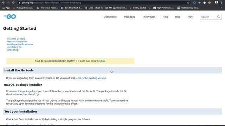The width and height of the screenshot is (225, 126).
Task: Open the Bare Metal Rust bookmark
Action: (71, 8)
